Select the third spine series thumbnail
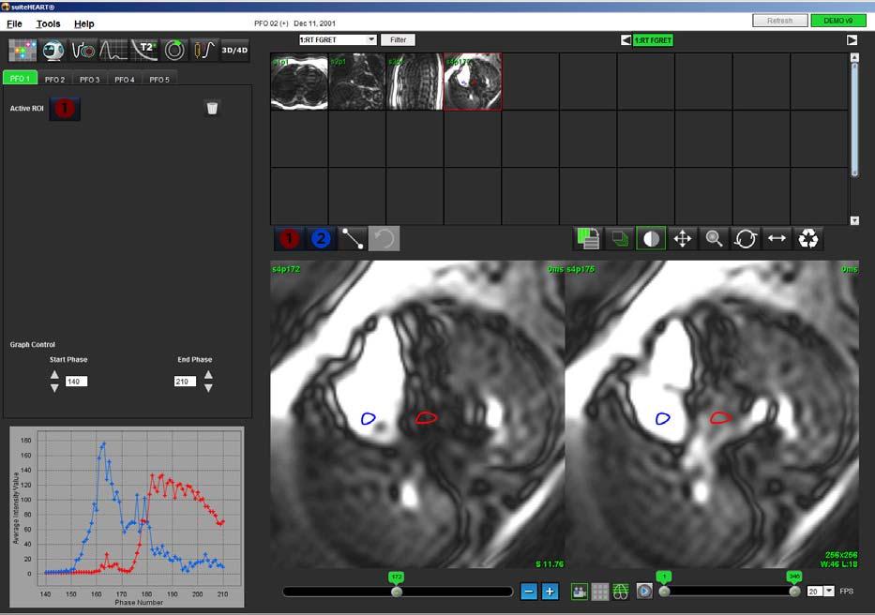 [415, 82]
